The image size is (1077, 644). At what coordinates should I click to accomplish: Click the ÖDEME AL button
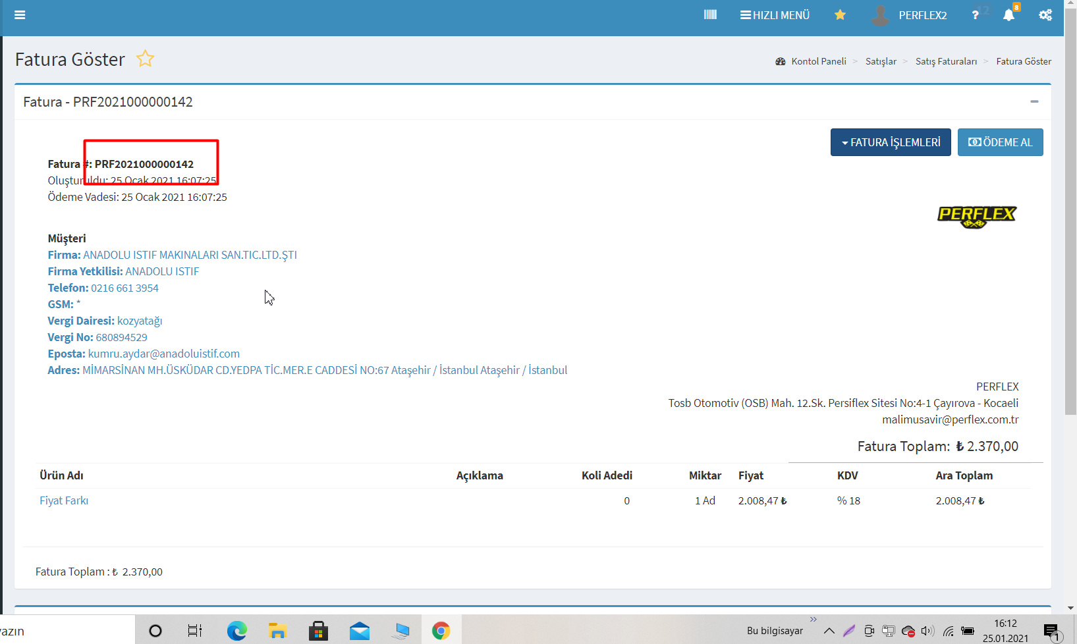(x=1000, y=142)
